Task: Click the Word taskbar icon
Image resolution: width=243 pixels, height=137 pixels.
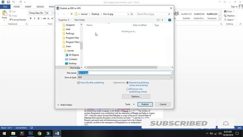Action: (57, 134)
